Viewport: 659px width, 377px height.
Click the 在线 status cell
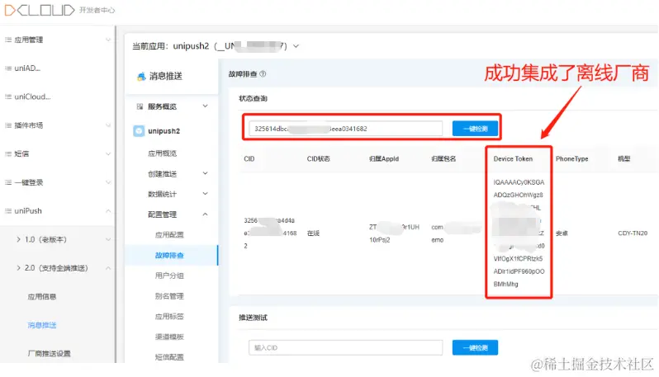click(313, 233)
